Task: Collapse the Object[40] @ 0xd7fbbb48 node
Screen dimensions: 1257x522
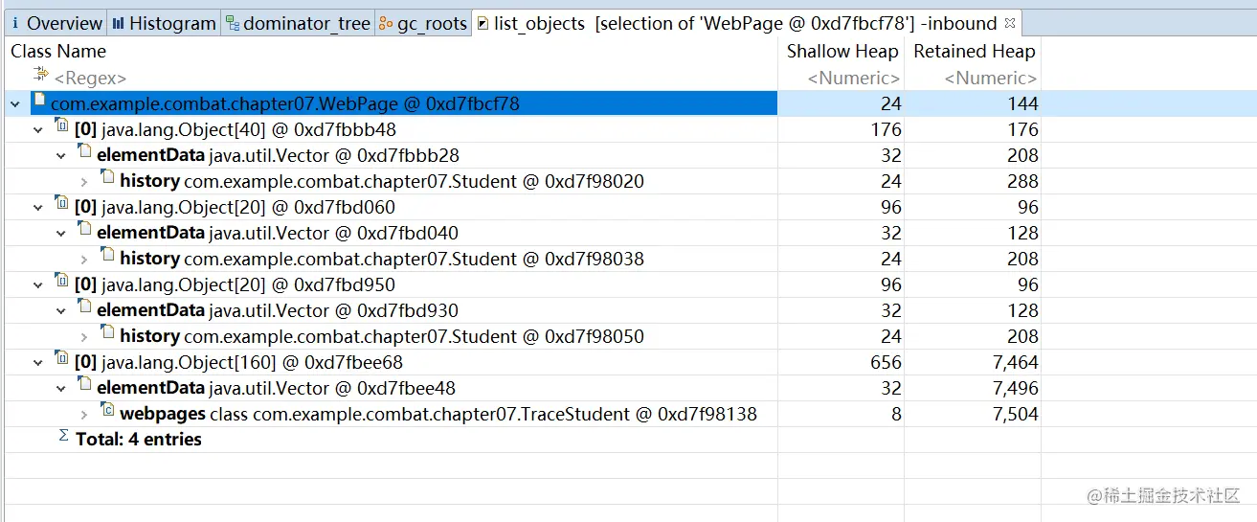Action: click(38, 129)
